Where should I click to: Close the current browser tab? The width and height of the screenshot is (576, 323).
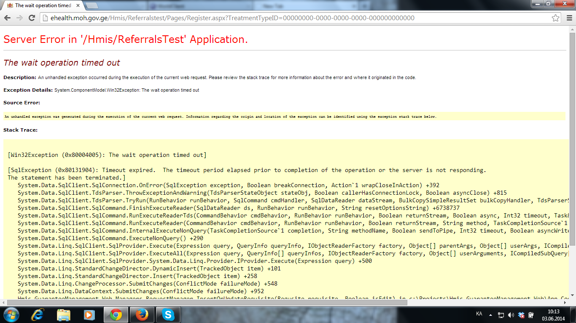(x=76, y=5)
